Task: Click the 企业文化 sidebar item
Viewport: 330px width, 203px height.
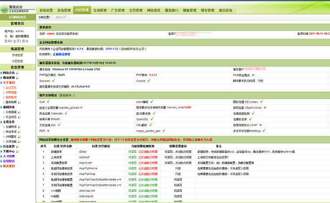Action: (11, 87)
